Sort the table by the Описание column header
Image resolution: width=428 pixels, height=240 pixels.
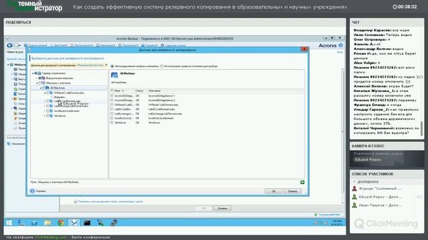pos(154,91)
